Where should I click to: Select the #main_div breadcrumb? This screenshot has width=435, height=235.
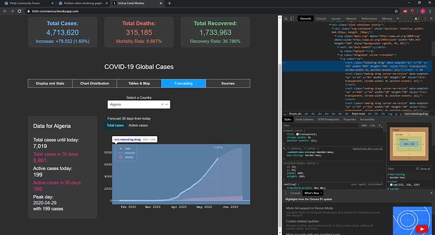[x=295, y=114]
